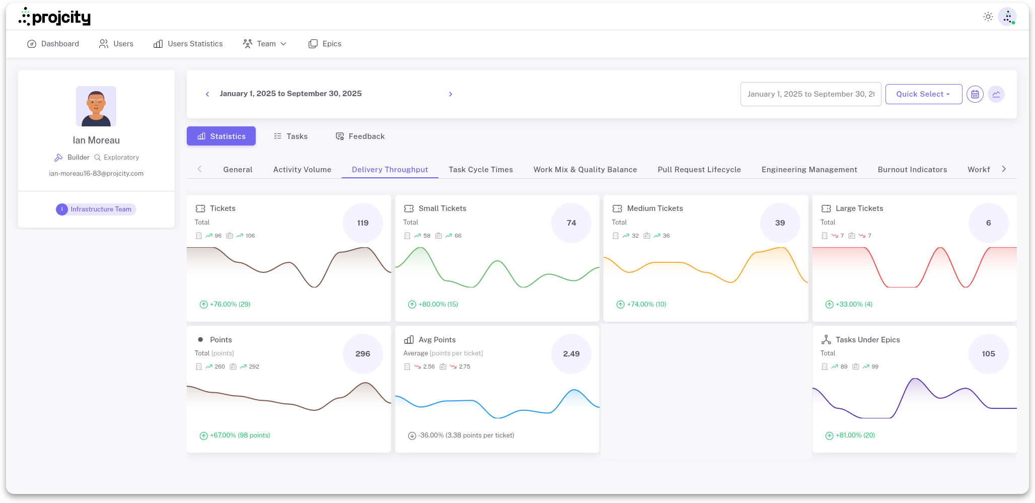Activate the Statistics view button
The width and height of the screenshot is (1035, 503).
pos(221,136)
